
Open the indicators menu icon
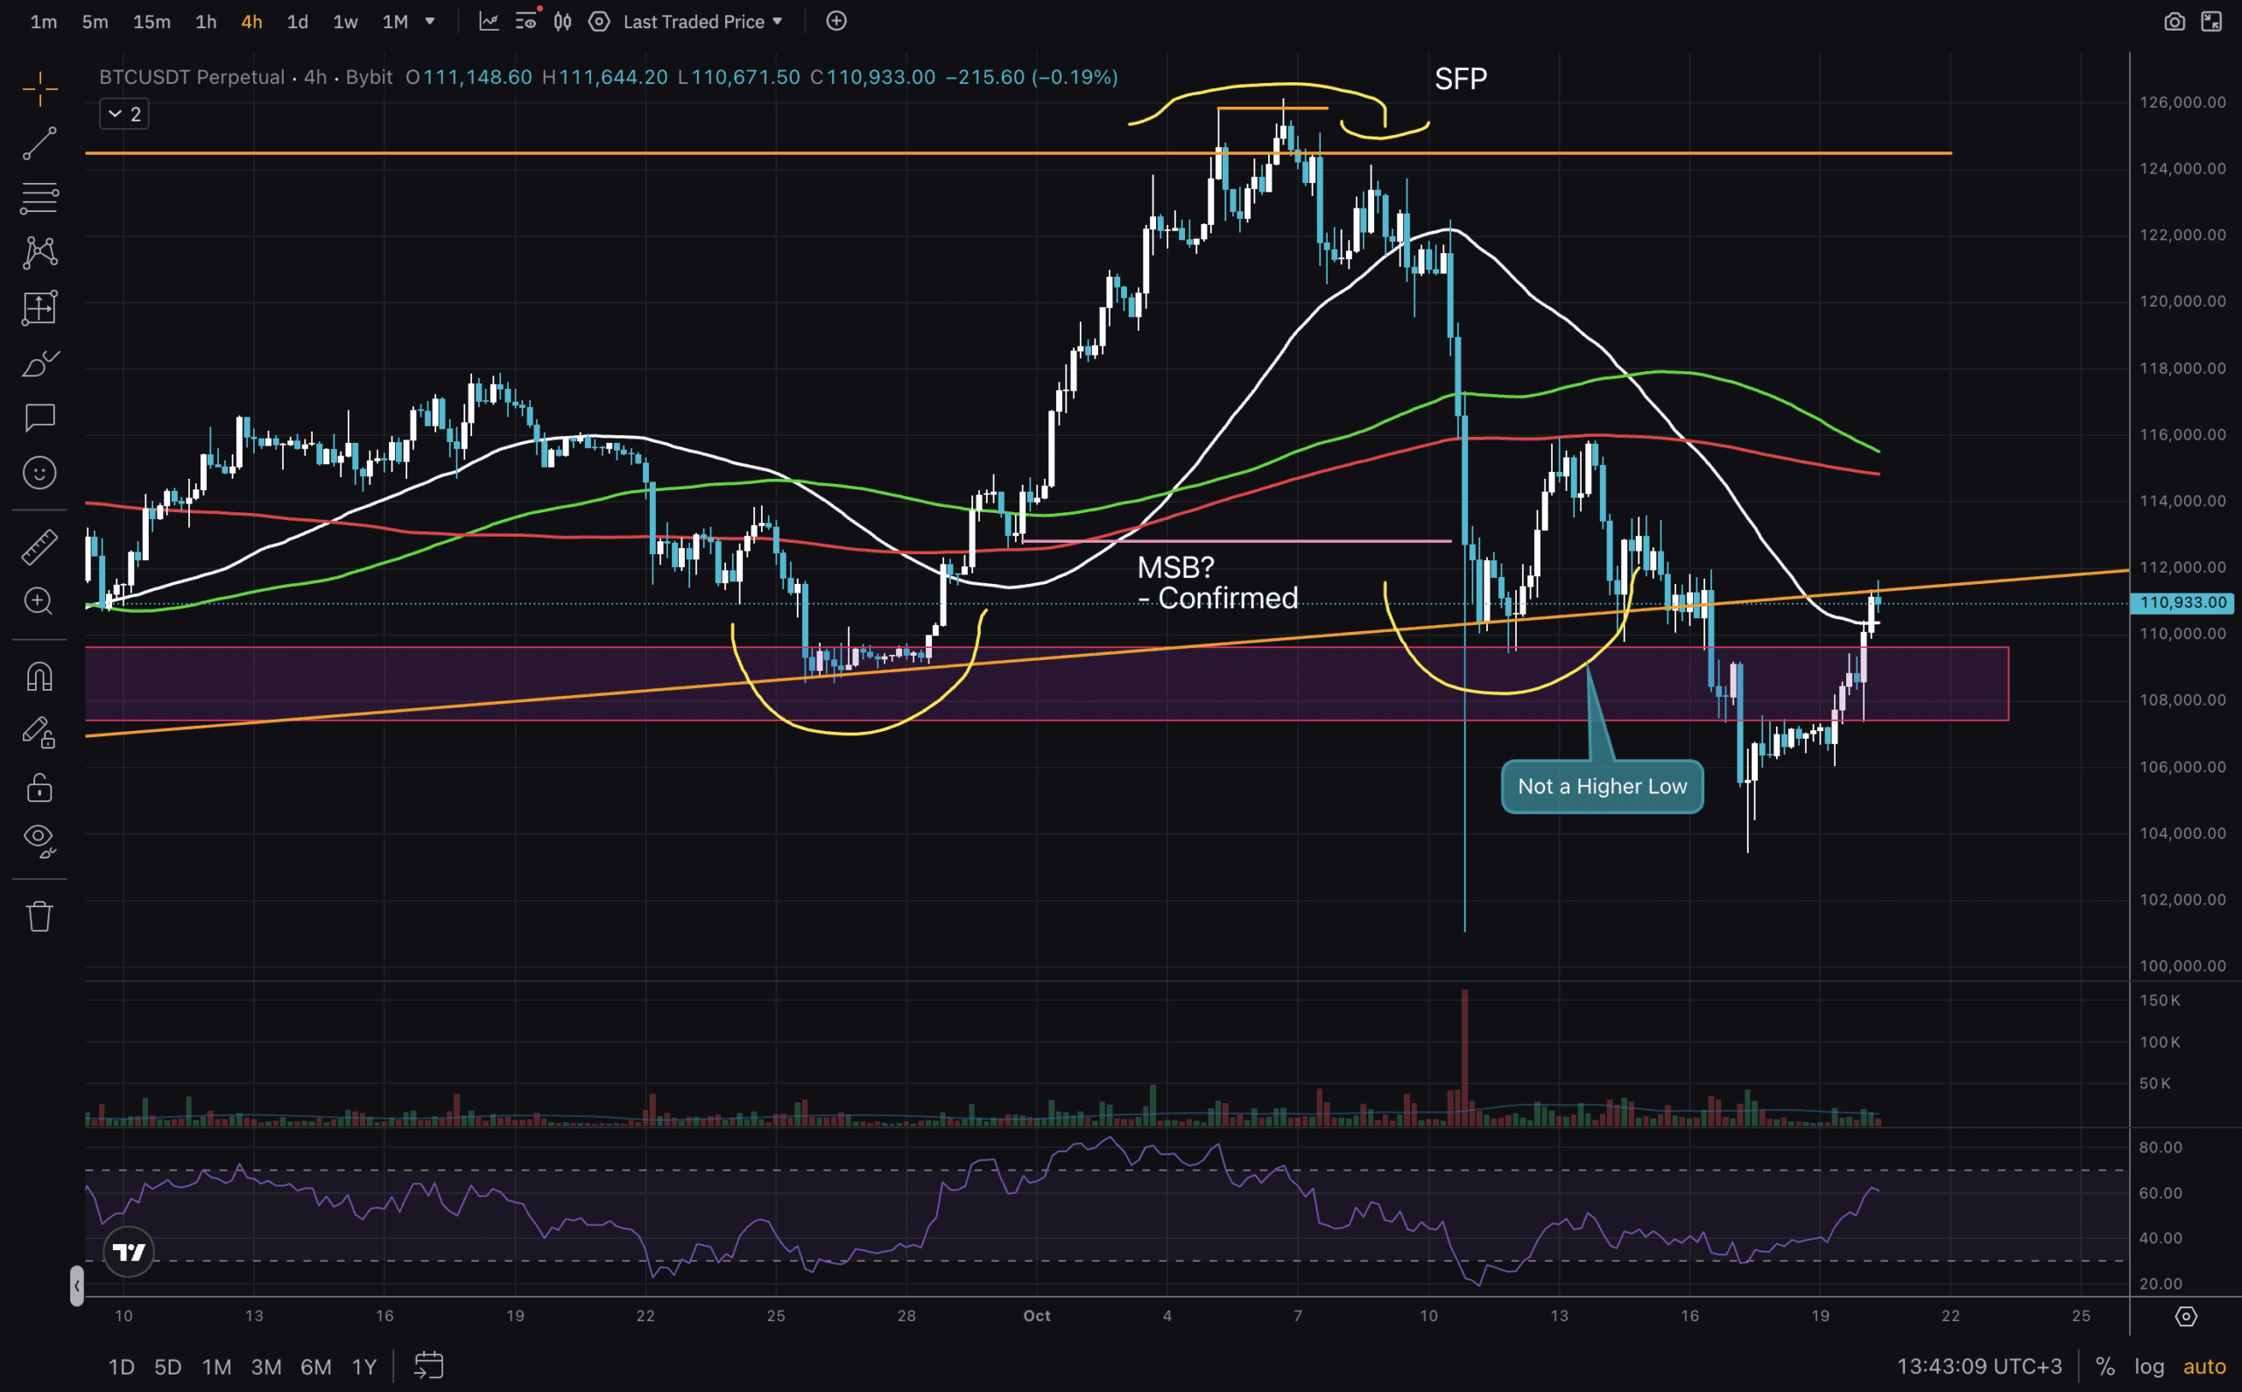point(489,21)
